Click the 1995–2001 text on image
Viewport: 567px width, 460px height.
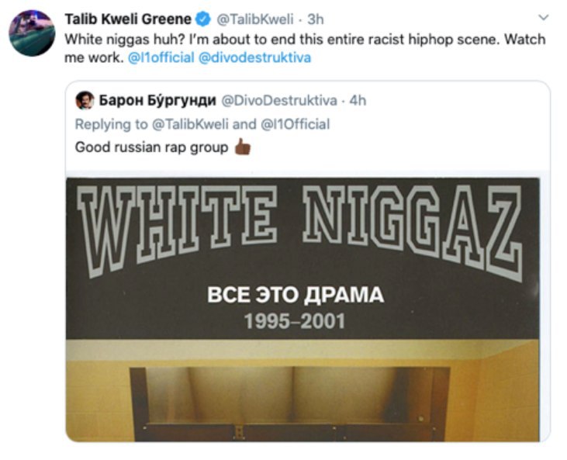295,321
